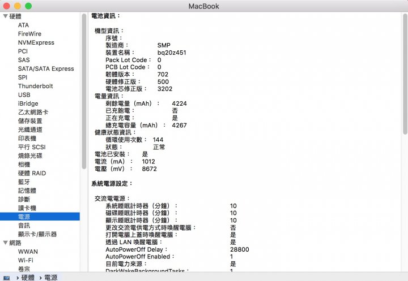Viewport: 408px width, 281px height.
Task: Click the MacBook window title
Action: (204, 6)
